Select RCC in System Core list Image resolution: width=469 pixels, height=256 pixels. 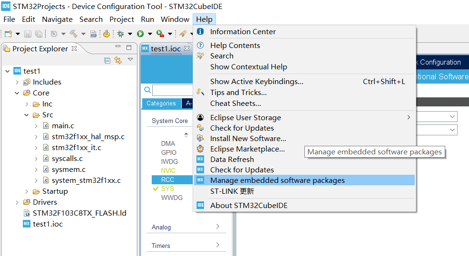pos(172,180)
